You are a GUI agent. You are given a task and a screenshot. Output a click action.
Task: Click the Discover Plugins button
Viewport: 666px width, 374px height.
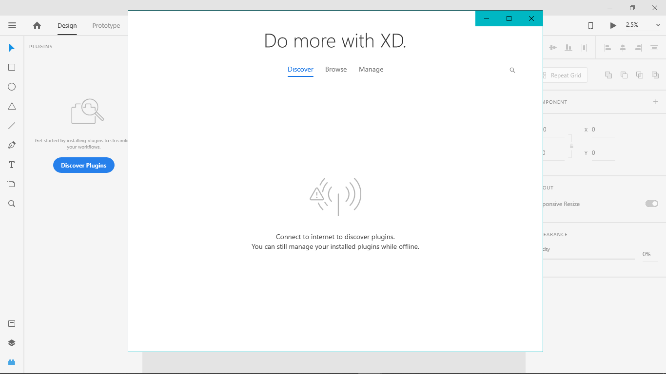[84, 165]
